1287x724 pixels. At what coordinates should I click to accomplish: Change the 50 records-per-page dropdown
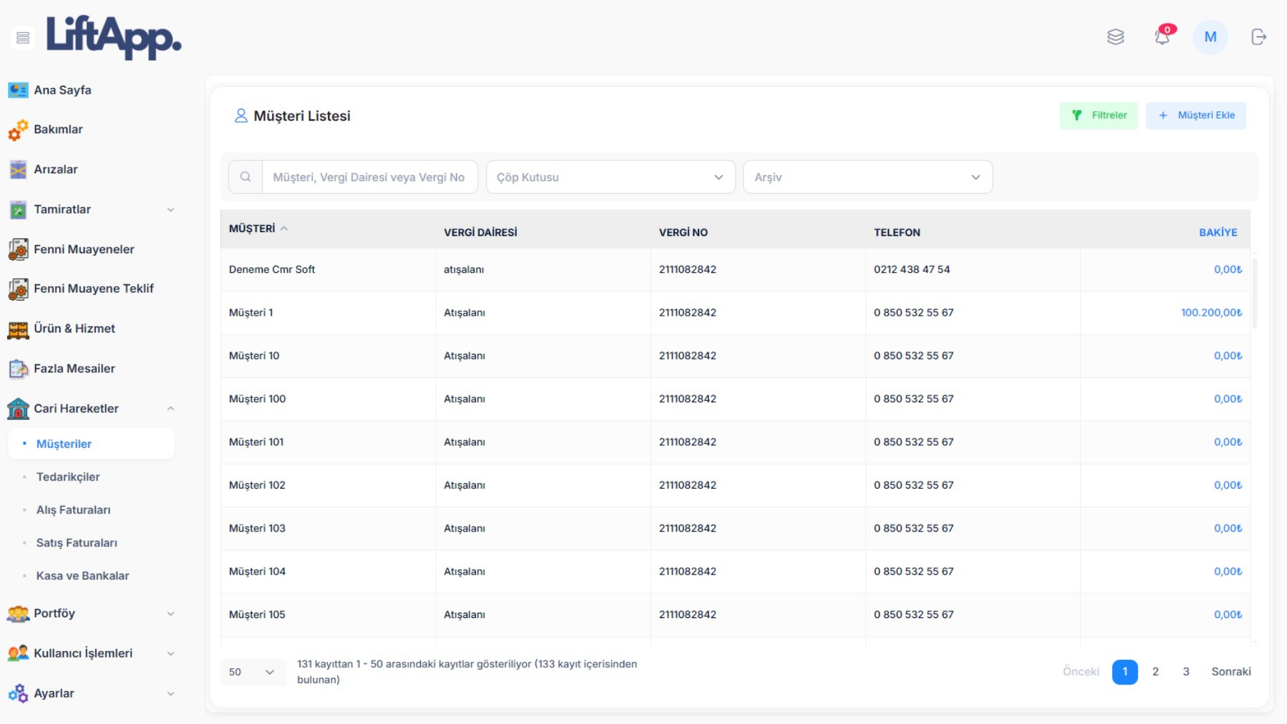point(252,672)
